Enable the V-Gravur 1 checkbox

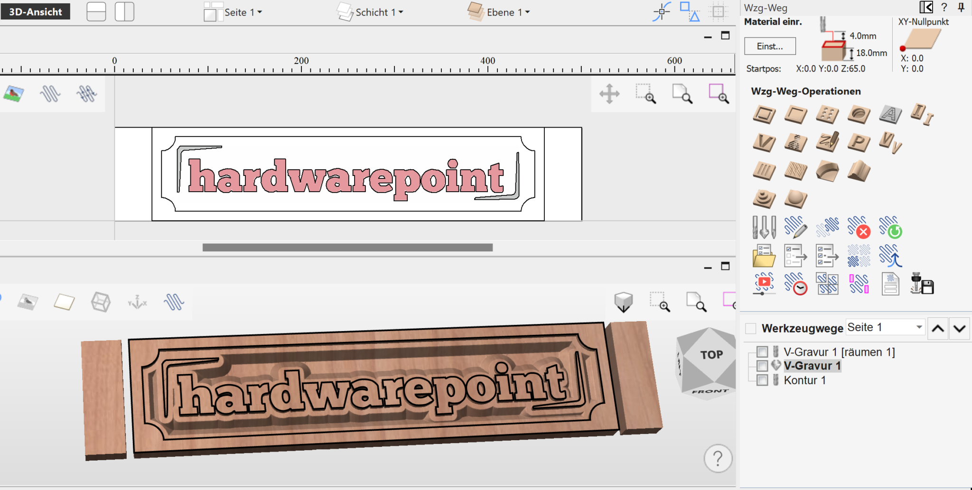pyautogui.click(x=763, y=366)
